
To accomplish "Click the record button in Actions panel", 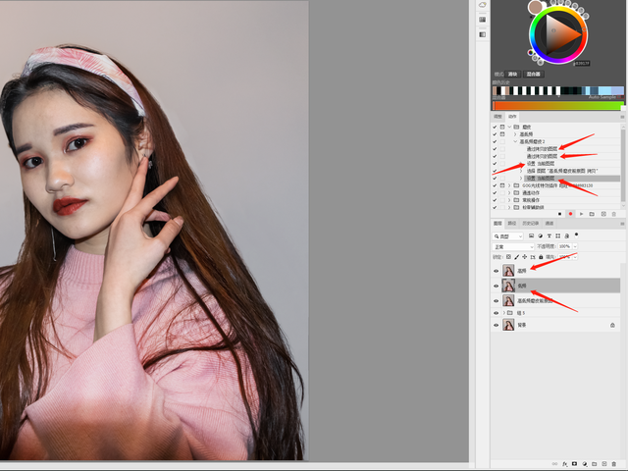I will pyautogui.click(x=570, y=213).
